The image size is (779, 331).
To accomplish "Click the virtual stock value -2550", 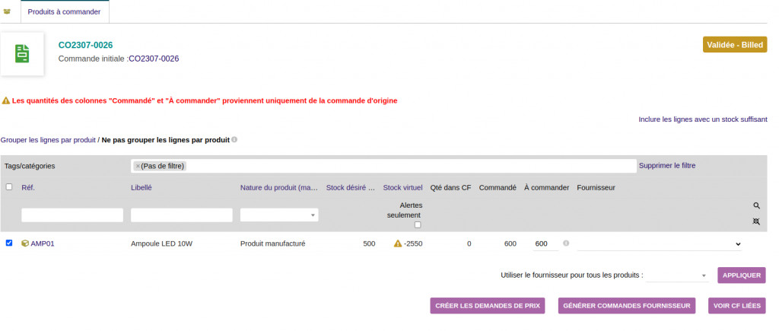I will click(413, 243).
